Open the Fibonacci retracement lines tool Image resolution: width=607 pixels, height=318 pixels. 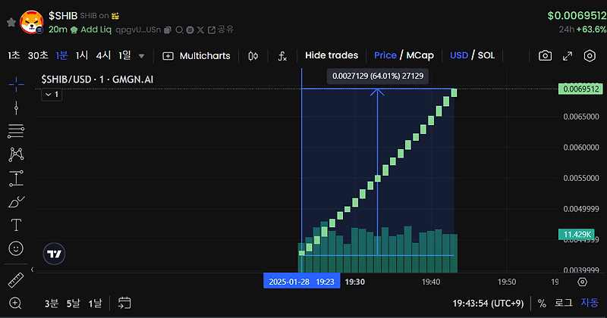16,131
